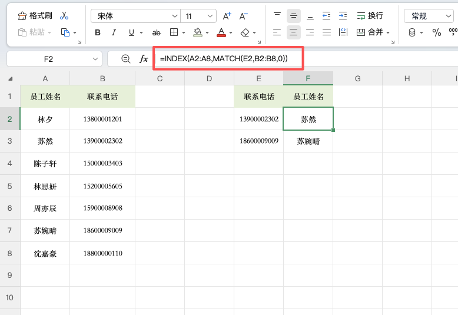Expand the Borders options arrow
Image resolution: width=458 pixels, height=315 pixels.
(x=184, y=32)
